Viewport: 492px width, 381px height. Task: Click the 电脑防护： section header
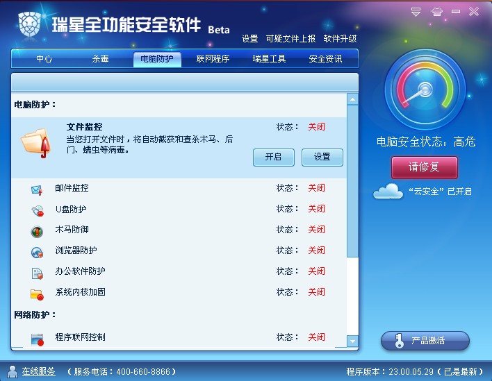[35, 104]
